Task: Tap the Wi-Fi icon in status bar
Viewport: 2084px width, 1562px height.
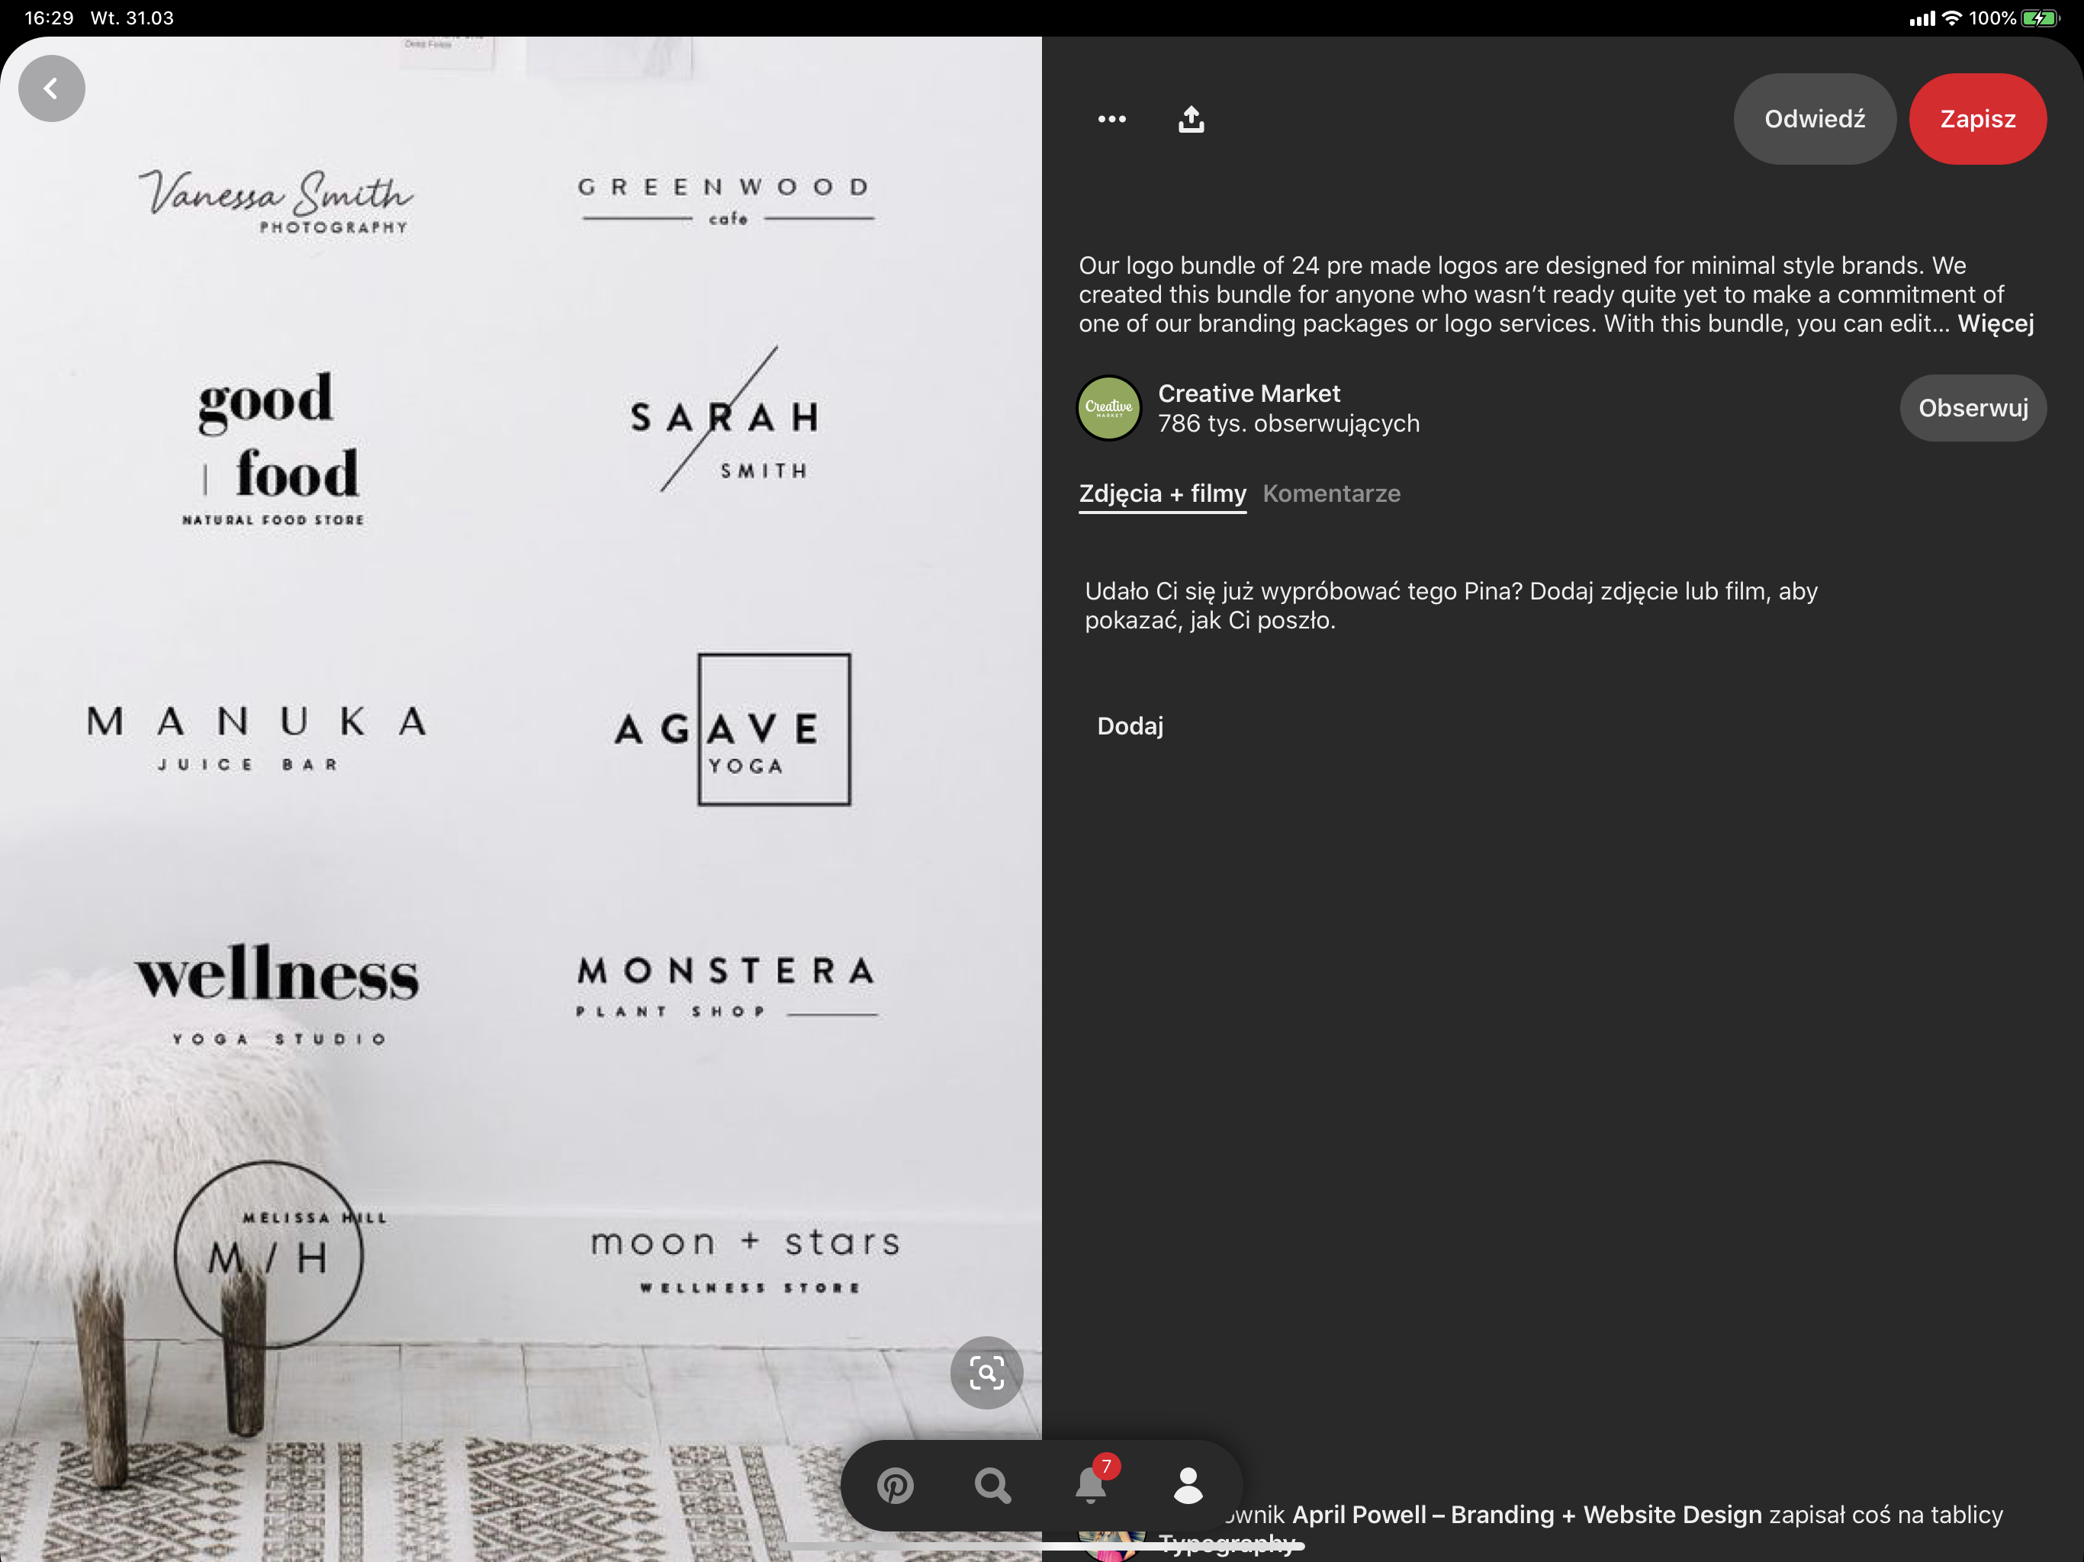Action: [1952, 18]
